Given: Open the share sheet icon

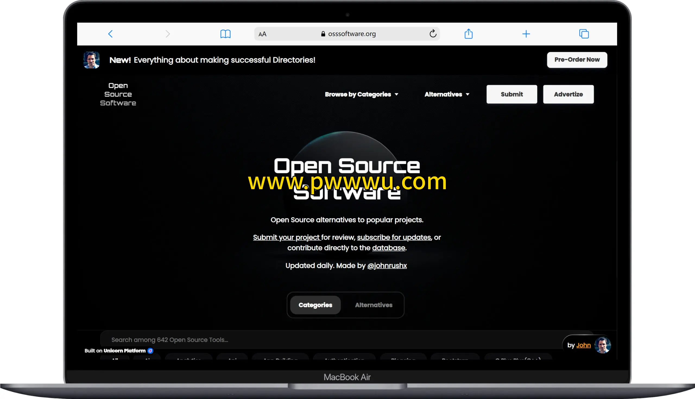Looking at the screenshot, I should (468, 34).
